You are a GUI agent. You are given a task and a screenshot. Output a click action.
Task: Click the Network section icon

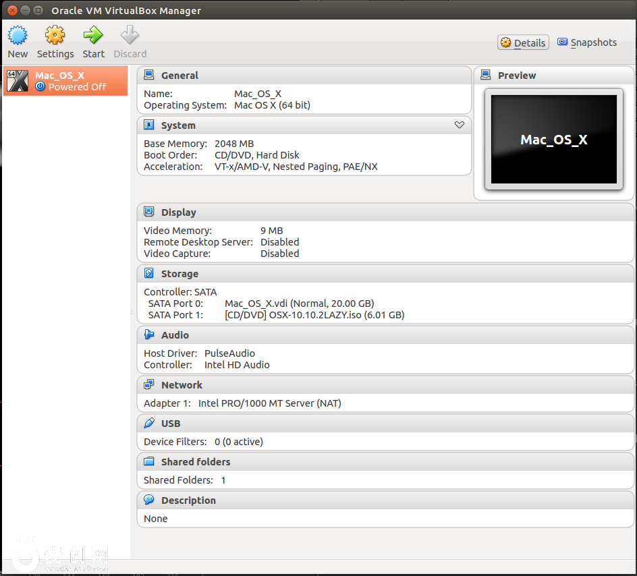(149, 385)
